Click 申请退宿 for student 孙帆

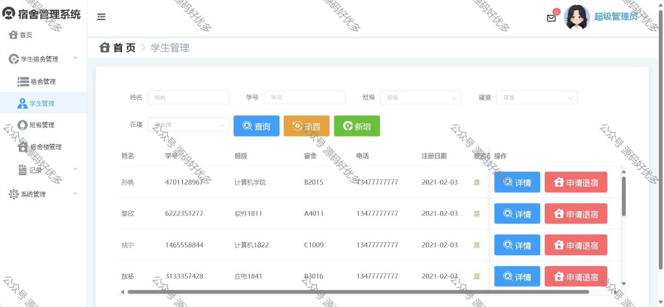click(576, 182)
